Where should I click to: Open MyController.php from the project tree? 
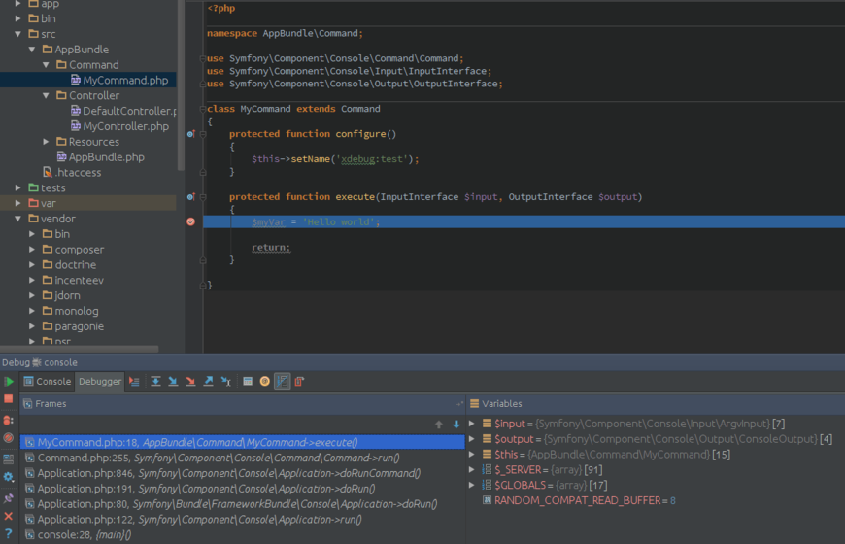tap(125, 126)
